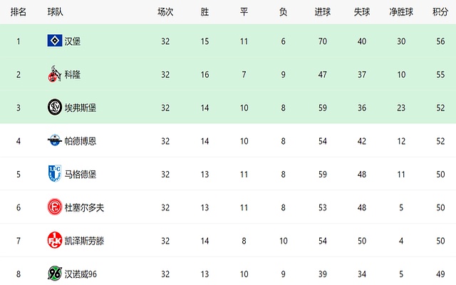456x285 pixels.
Task: Sort by 净胜球 column header
Action: coord(401,12)
